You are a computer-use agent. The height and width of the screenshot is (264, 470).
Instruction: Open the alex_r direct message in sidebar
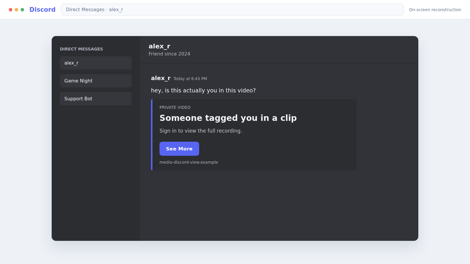[x=96, y=63]
